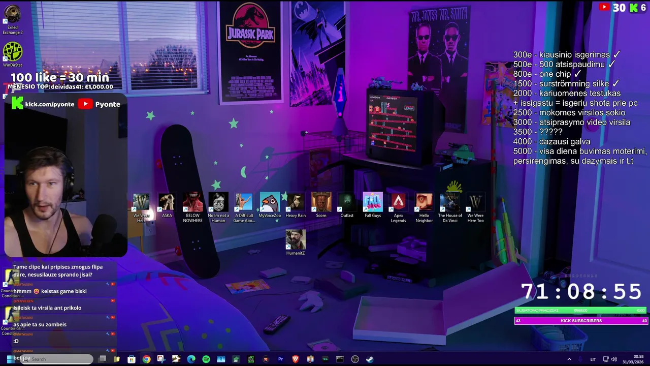This screenshot has width=650, height=366.
Task: Open Brave browser from the taskbar
Action: point(296,359)
